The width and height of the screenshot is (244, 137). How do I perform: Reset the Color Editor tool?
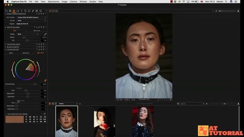[42, 50]
